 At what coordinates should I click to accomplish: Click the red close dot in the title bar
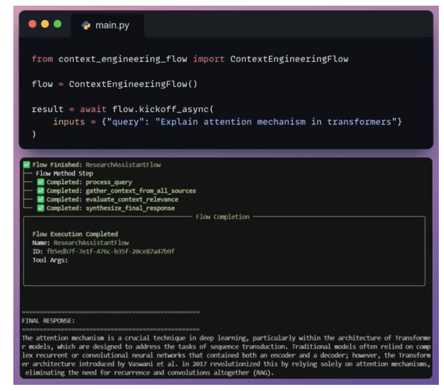pyautogui.click(x=32, y=24)
